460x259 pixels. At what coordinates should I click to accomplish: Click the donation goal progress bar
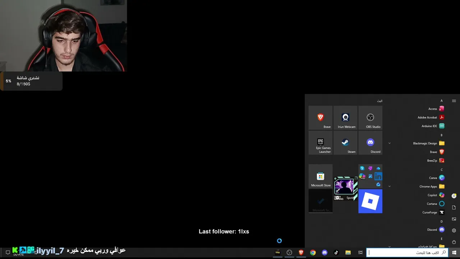click(31, 81)
